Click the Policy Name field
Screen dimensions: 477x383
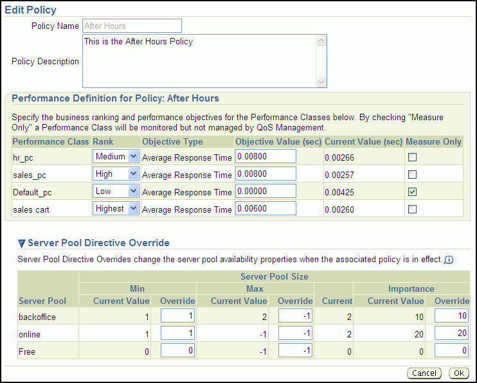[132, 26]
